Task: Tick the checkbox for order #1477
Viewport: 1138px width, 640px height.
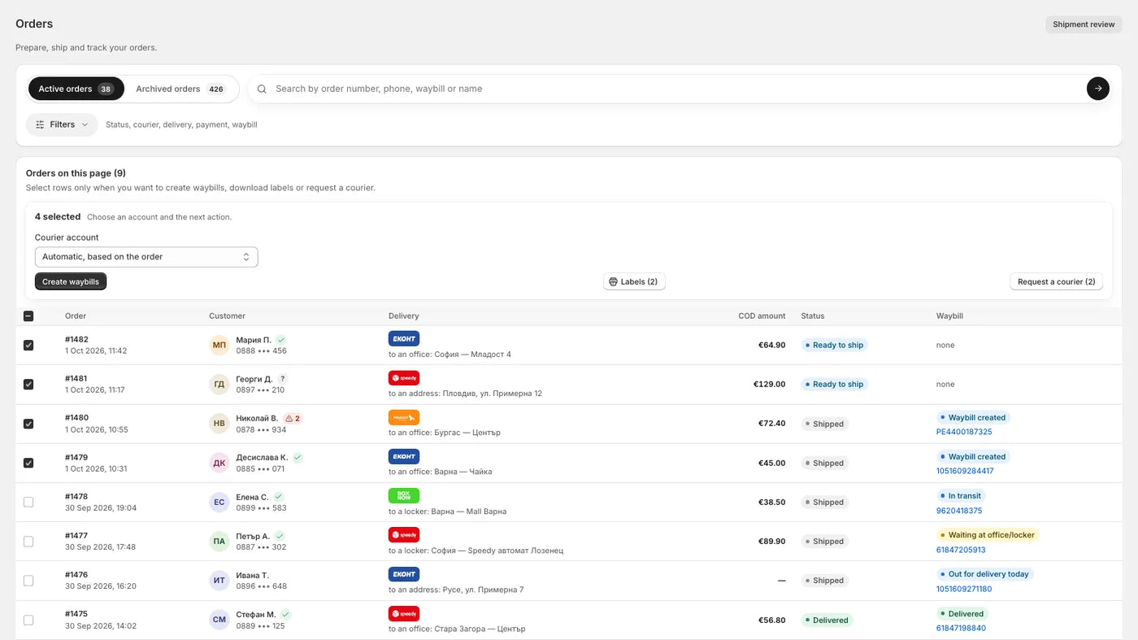Action: pyautogui.click(x=28, y=541)
